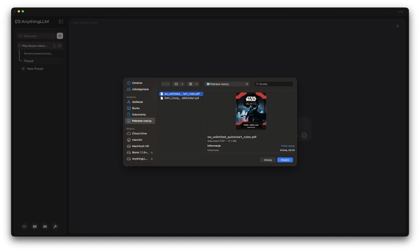Click the Pokaż więcej link
Viewport: 420px width, 251px height.
(x=288, y=146)
